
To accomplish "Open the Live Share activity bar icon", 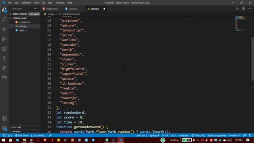I will pyautogui.click(x=4, y=68).
